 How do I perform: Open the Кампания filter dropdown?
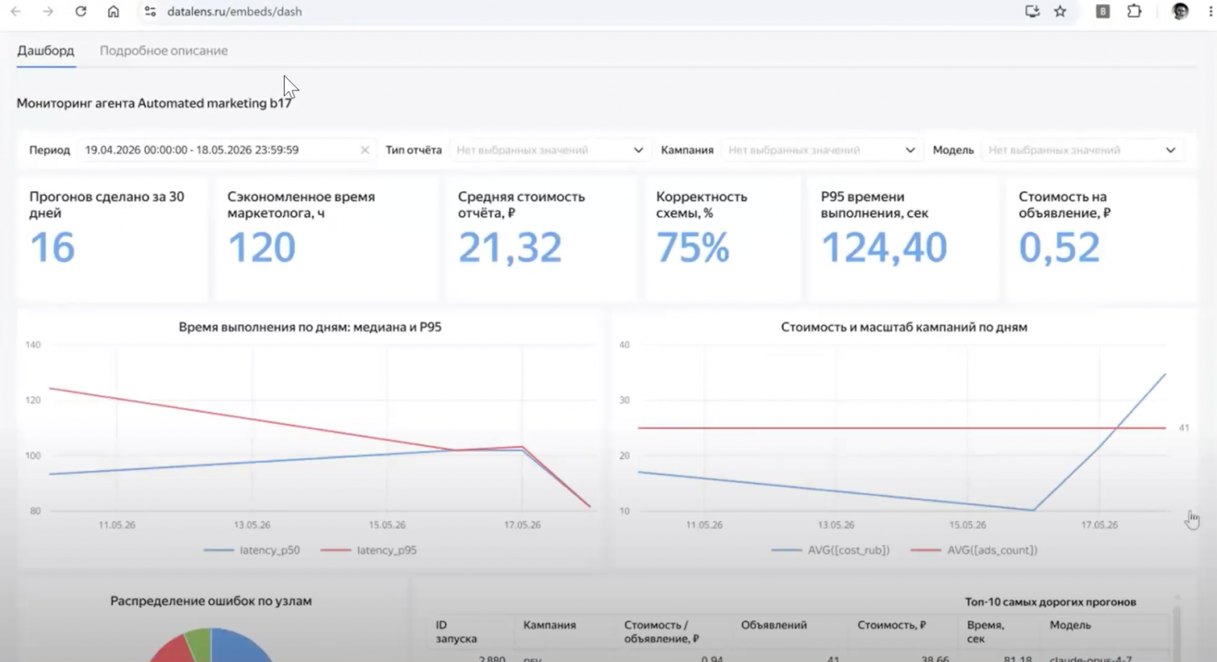[821, 150]
